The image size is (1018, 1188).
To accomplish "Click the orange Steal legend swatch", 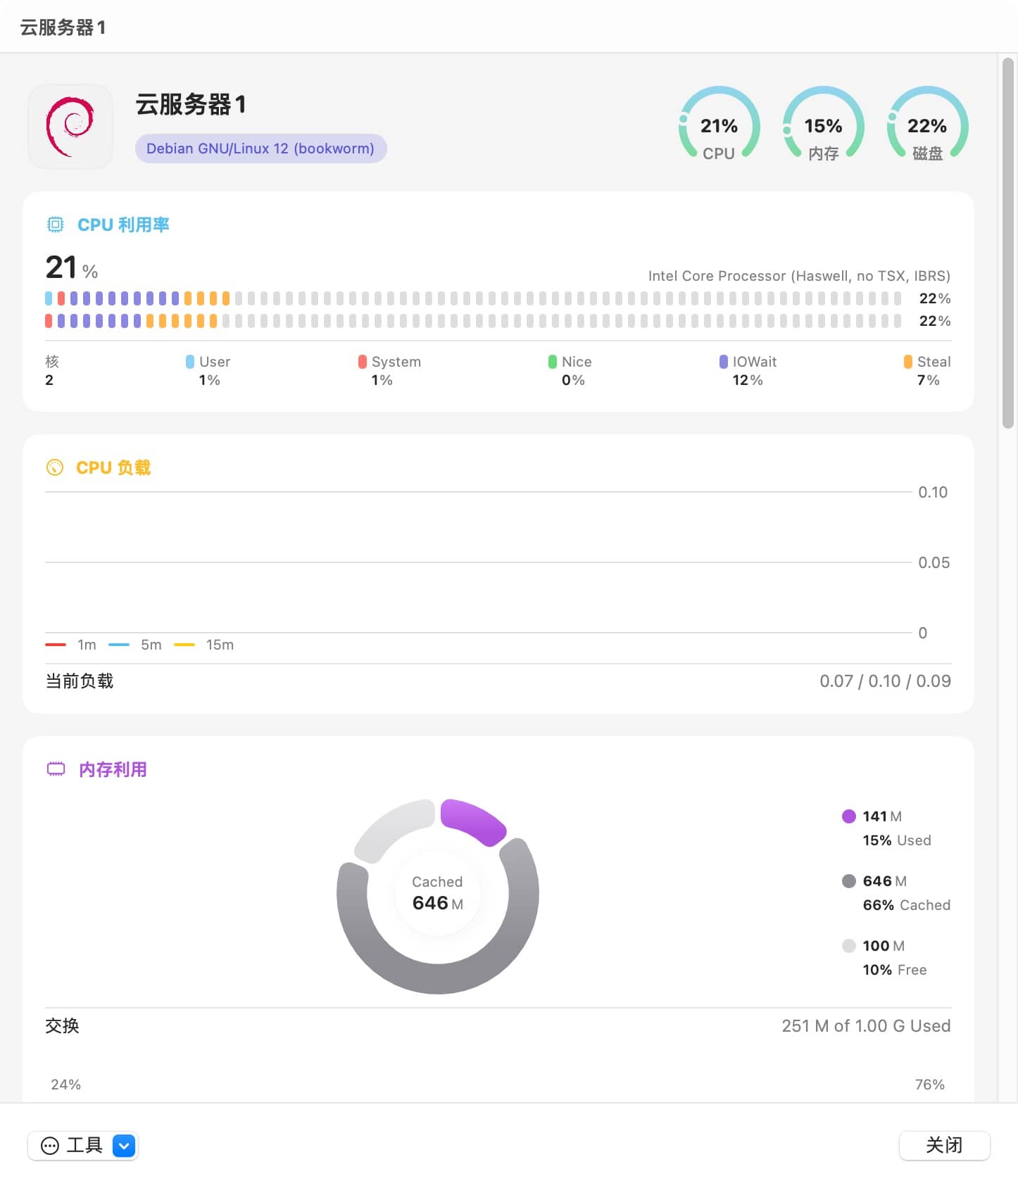I will 907,362.
